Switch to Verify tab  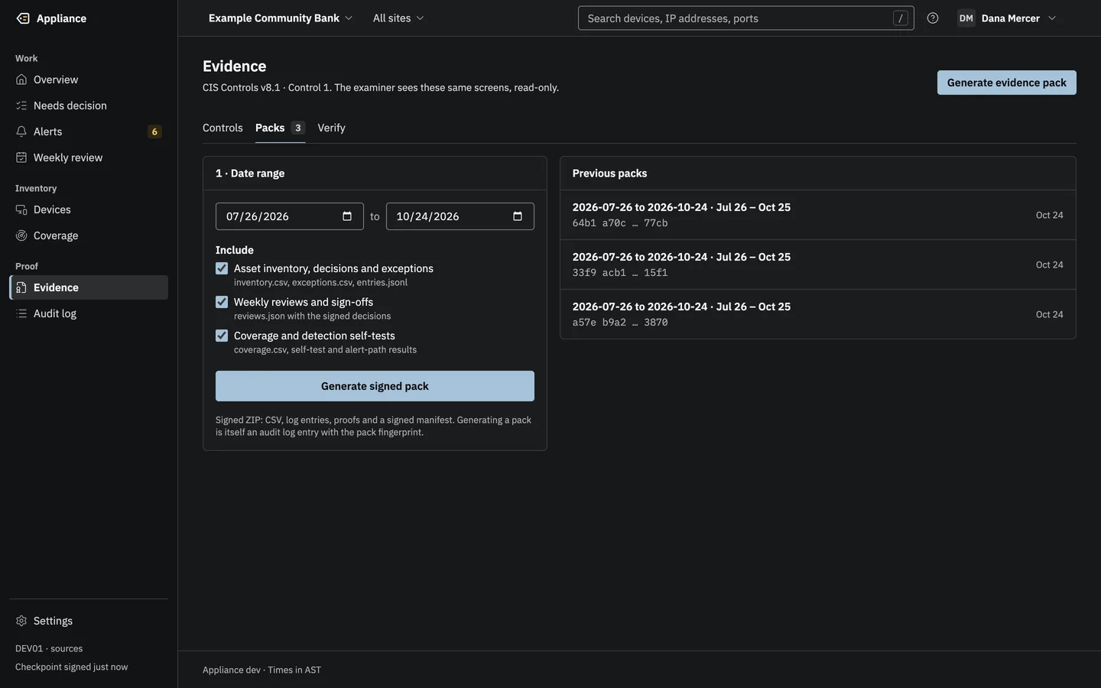pyautogui.click(x=331, y=128)
